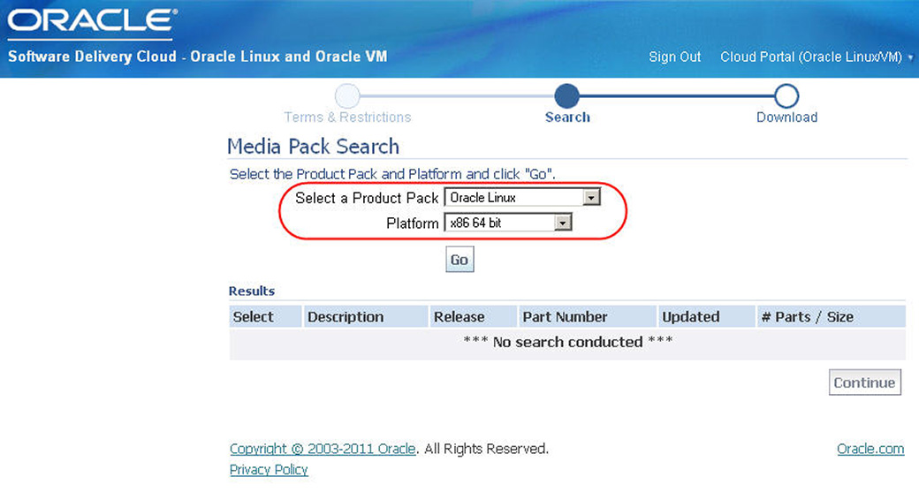Click the Continue button
The width and height of the screenshot is (919, 492).
[x=864, y=382]
